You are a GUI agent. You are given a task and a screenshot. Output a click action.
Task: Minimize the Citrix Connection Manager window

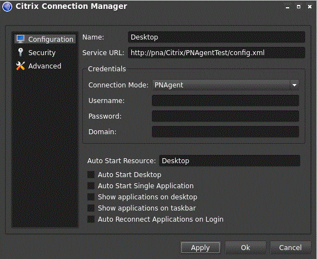pyautogui.click(x=288, y=7)
